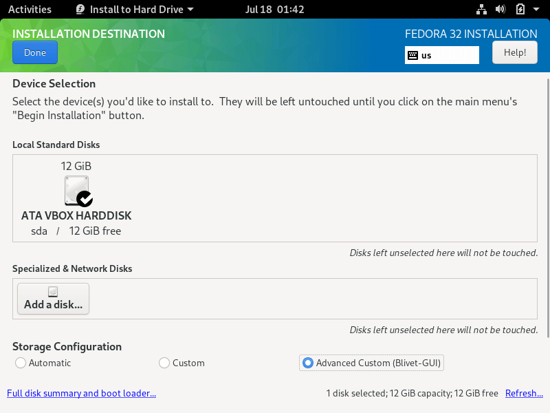Click the blue Done button
550x413 pixels.
coord(35,52)
